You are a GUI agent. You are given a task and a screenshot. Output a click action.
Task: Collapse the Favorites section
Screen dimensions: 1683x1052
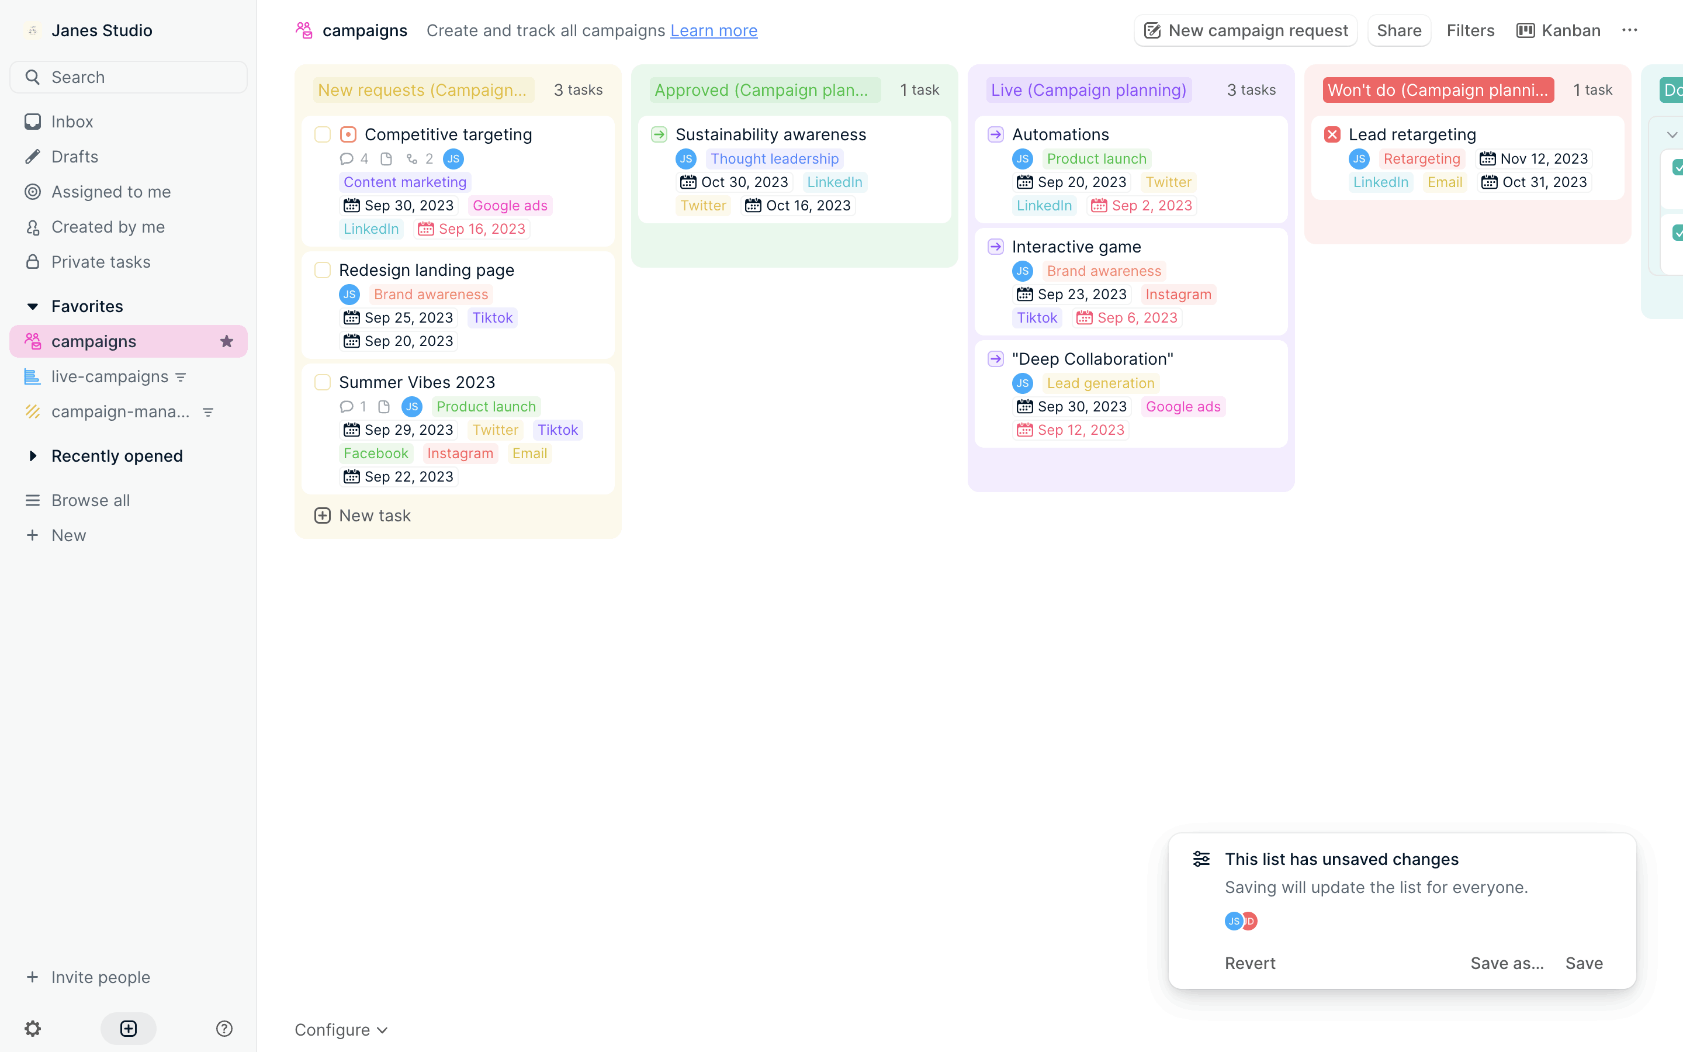click(x=33, y=306)
